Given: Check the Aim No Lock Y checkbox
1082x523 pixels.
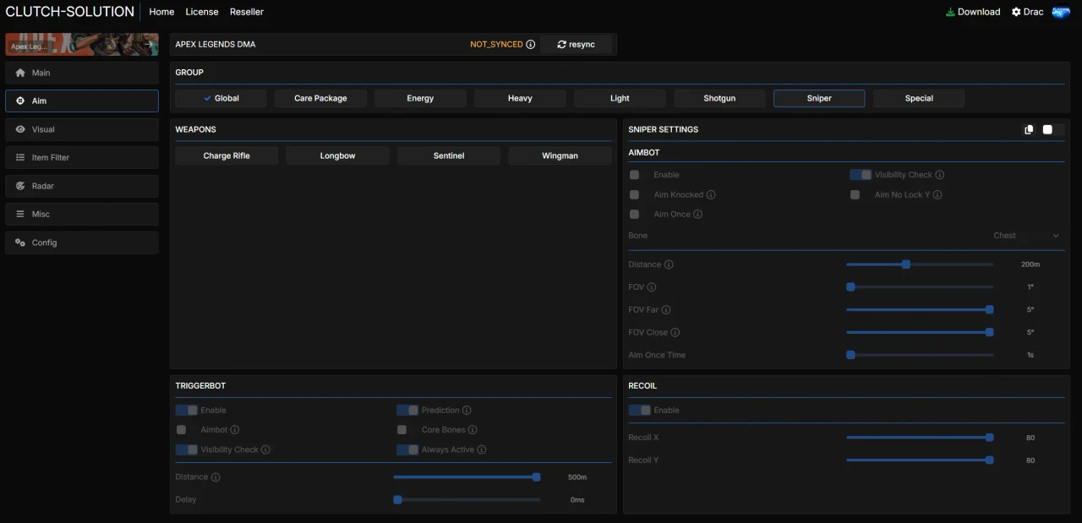Looking at the screenshot, I should (855, 194).
